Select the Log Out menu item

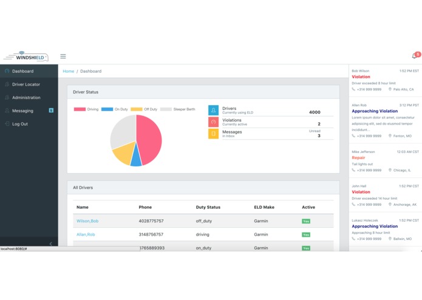tap(29, 124)
